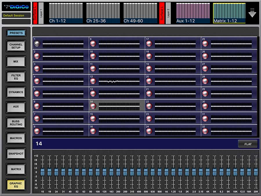
Task: Toggle graphic EQ 30 on/off button
Action: (x=205, y=106)
